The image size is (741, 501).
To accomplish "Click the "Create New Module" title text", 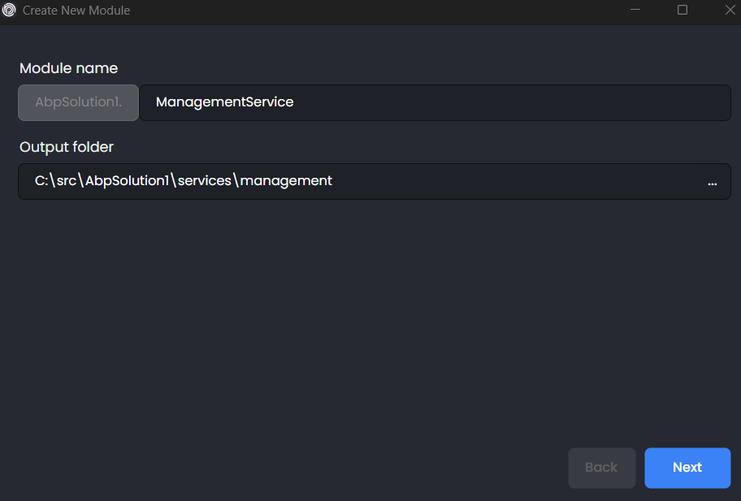I will point(76,11).
